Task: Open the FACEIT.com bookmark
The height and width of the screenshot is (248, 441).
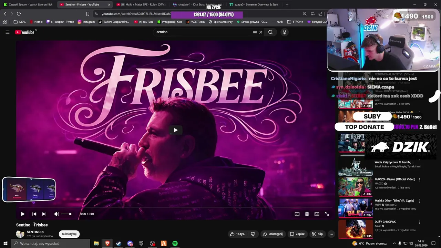Action: [195, 22]
